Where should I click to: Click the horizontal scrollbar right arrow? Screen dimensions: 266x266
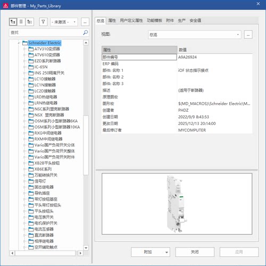click(x=80, y=253)
